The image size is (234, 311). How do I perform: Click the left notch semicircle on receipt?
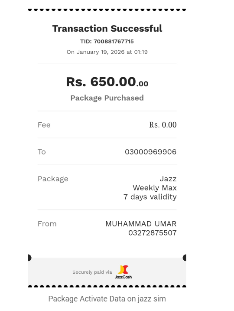pyautogui.click(x=29, y=258)
